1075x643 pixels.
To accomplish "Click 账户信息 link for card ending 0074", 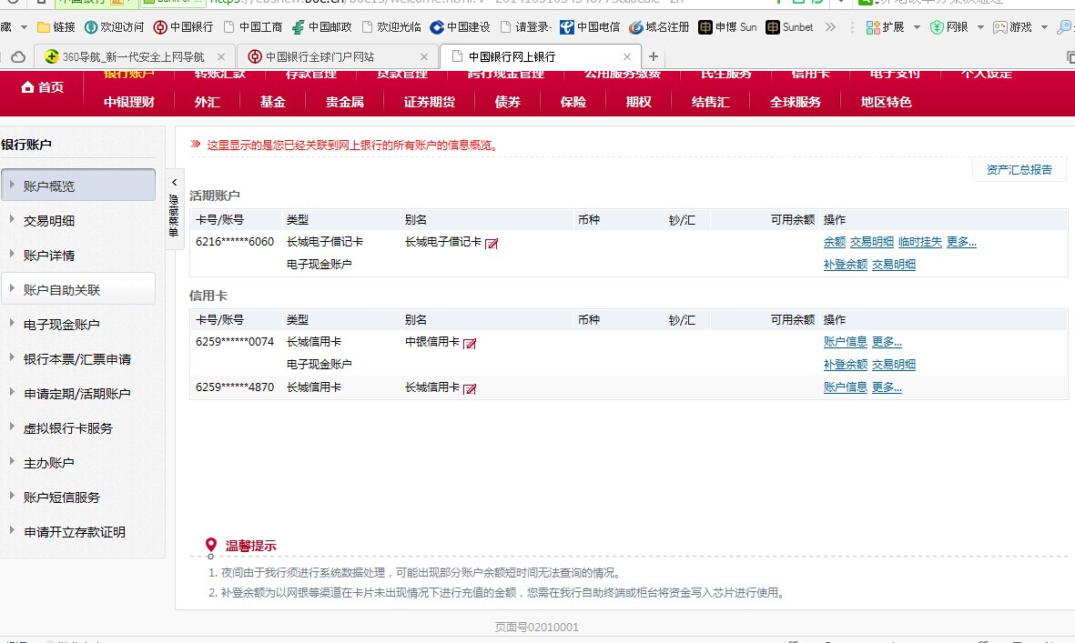I will point(845,342).
